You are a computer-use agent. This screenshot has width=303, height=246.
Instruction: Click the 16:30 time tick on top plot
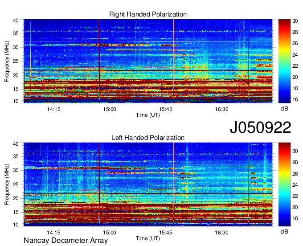pyautogui.click(x=221, y=109)
